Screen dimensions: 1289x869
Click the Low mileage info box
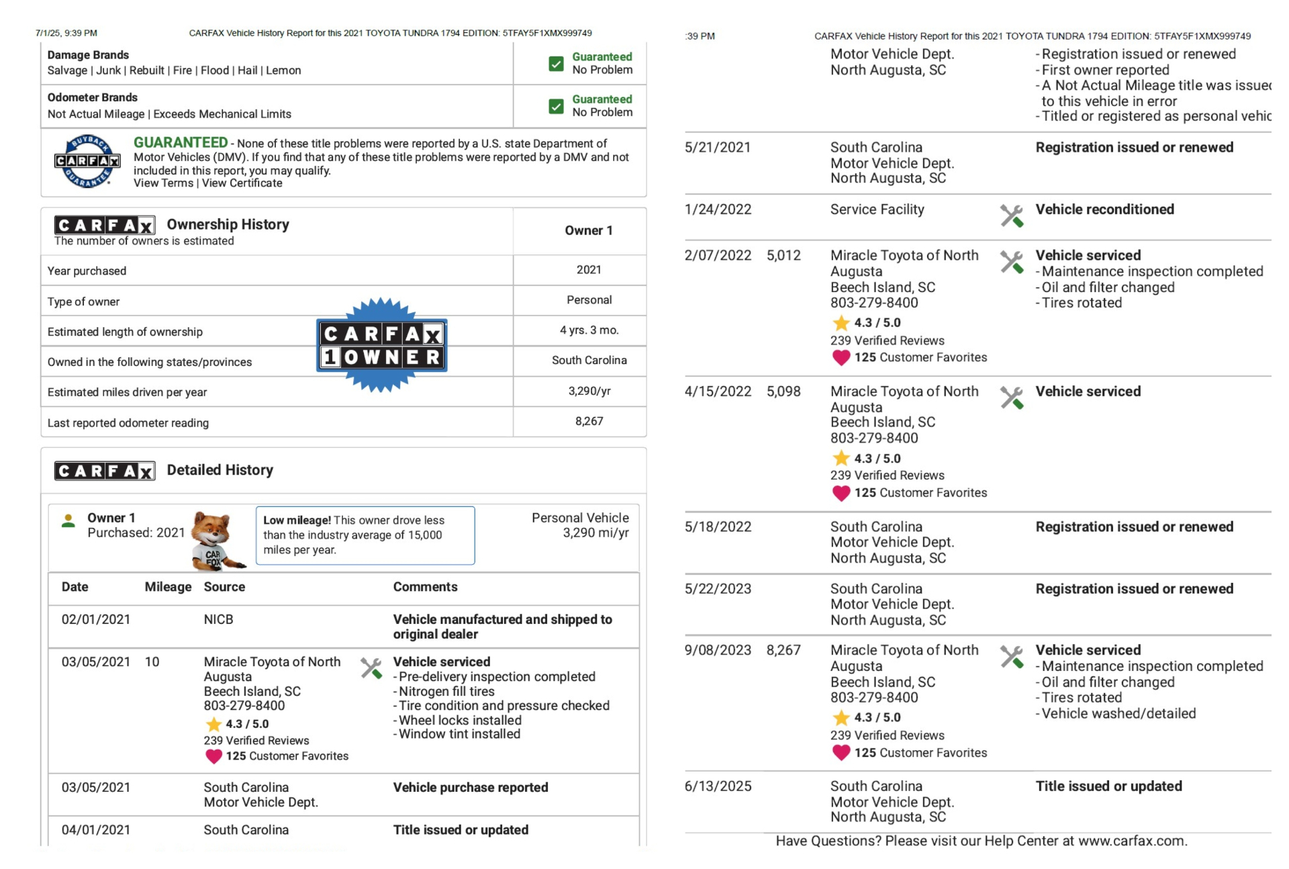(365, 535)
